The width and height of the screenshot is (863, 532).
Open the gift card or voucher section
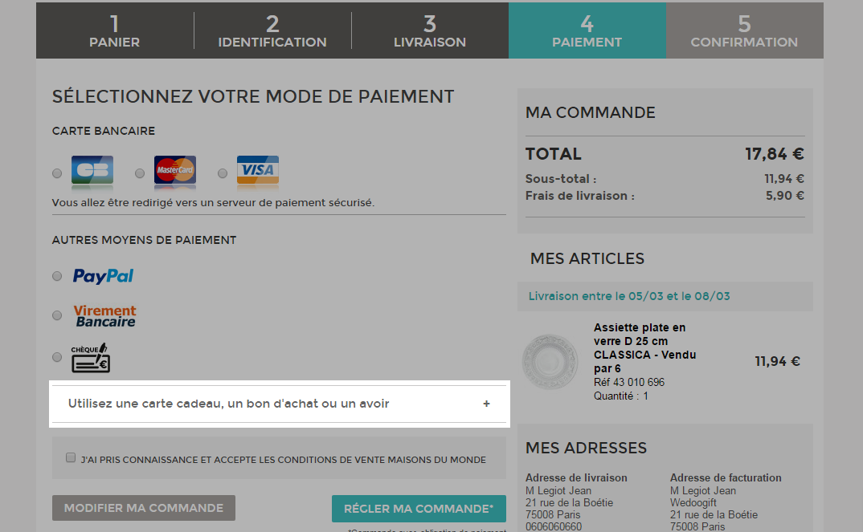[229, 404]
